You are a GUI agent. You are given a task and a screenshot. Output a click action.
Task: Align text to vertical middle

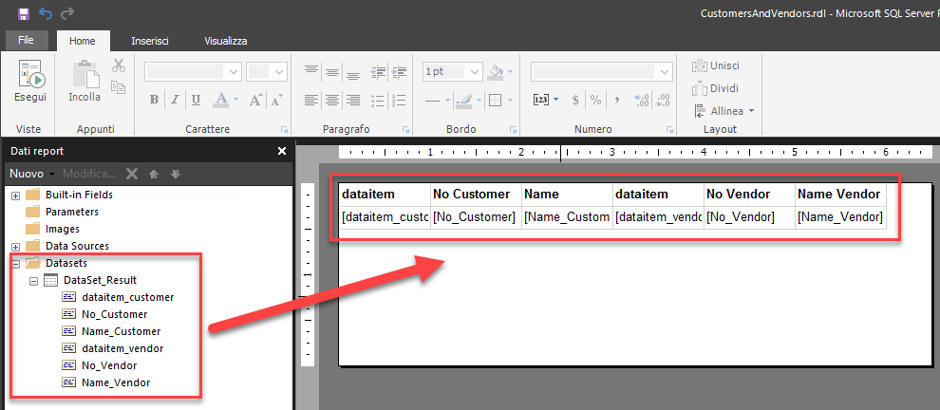pyautogui.click(x=332, y=71)
